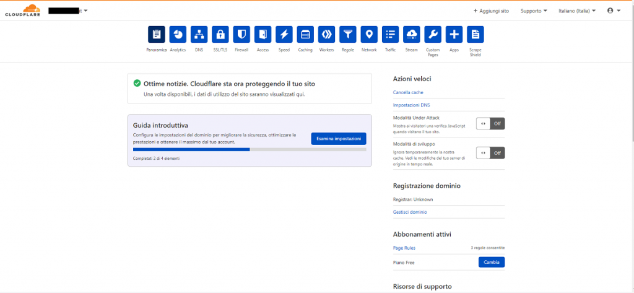Open the Firewall shield icon
Viewport: 634px width, 293px height.
coord(241,35)
